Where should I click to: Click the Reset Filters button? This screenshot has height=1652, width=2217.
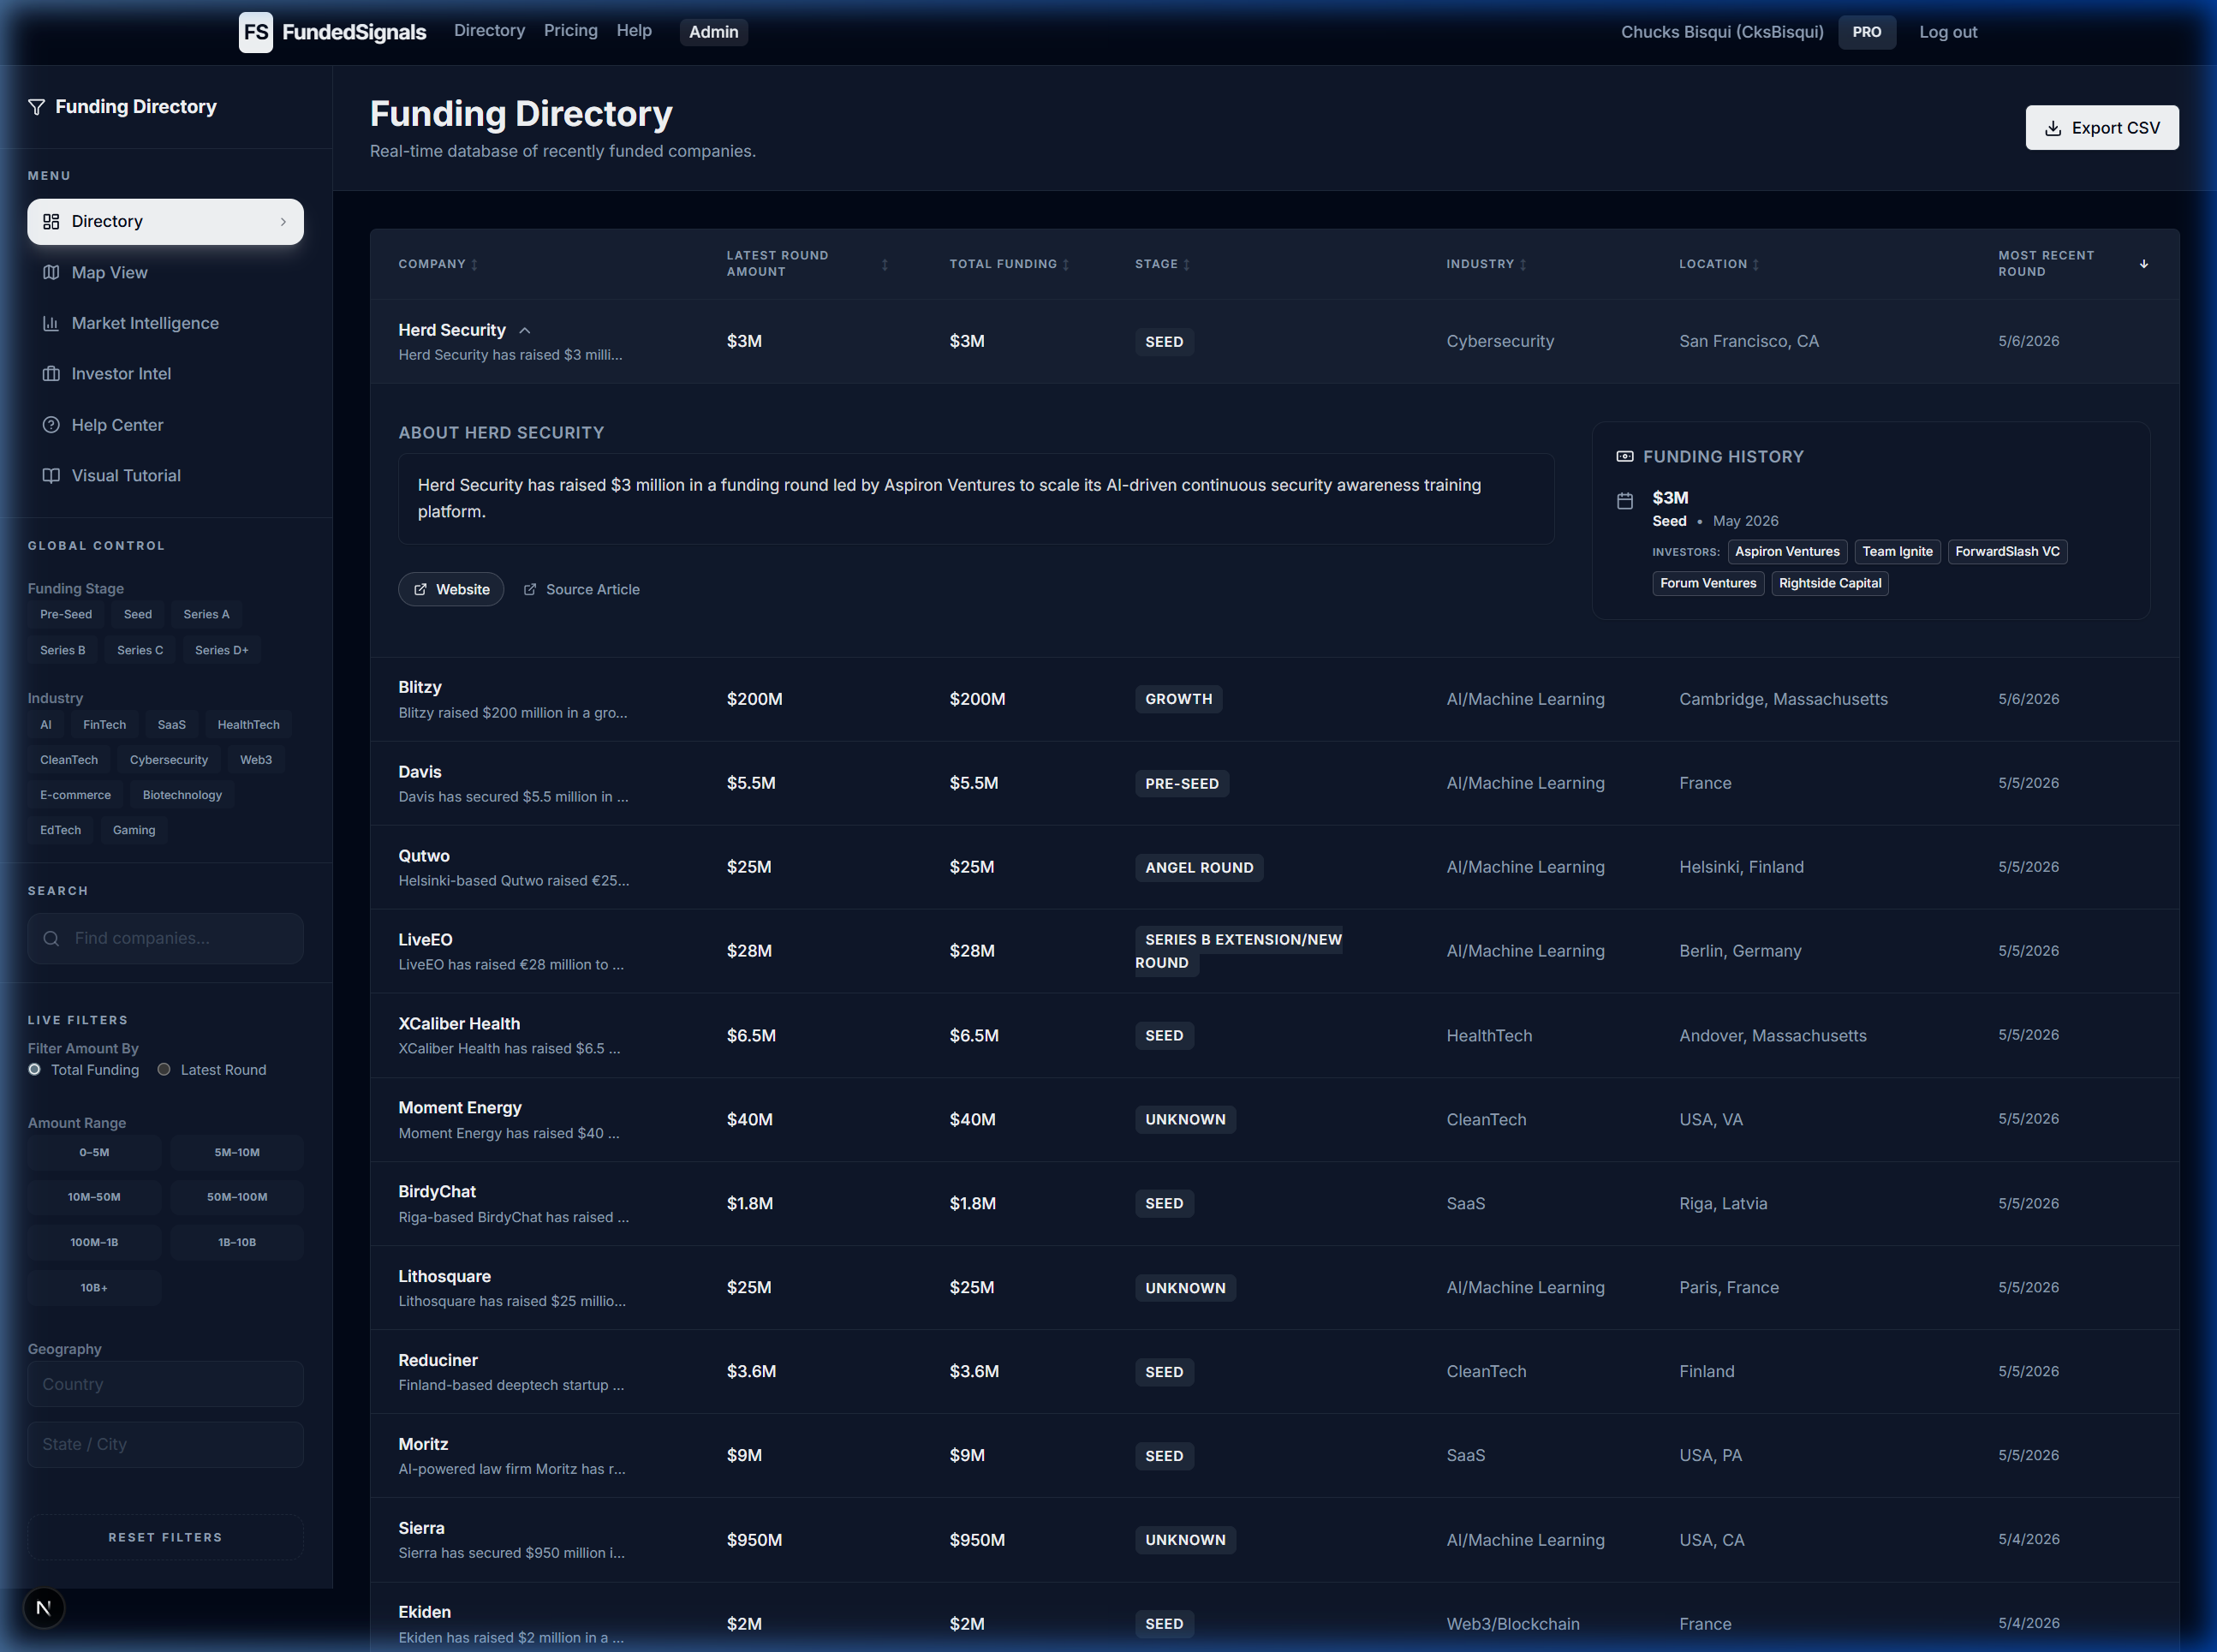[x=165, y=1537]
